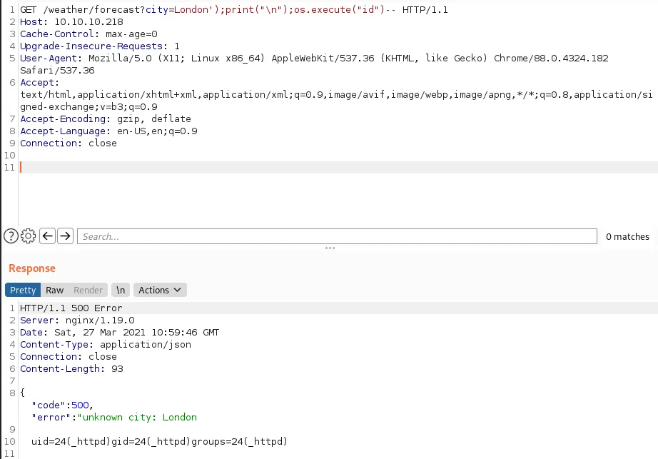This screenshot has width=658, height=459.
Task: Click 'Connection: close' in the request
Action: point(69,143)
